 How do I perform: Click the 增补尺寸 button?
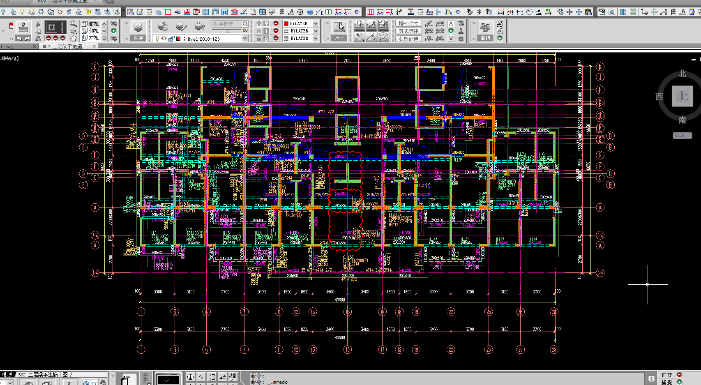coord(408,23)
